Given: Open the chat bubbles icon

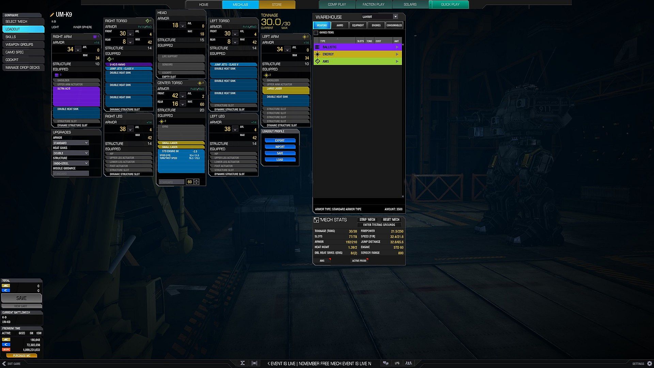Looking at the screenshot, I should pyautogui.click(x=386, y=363).
